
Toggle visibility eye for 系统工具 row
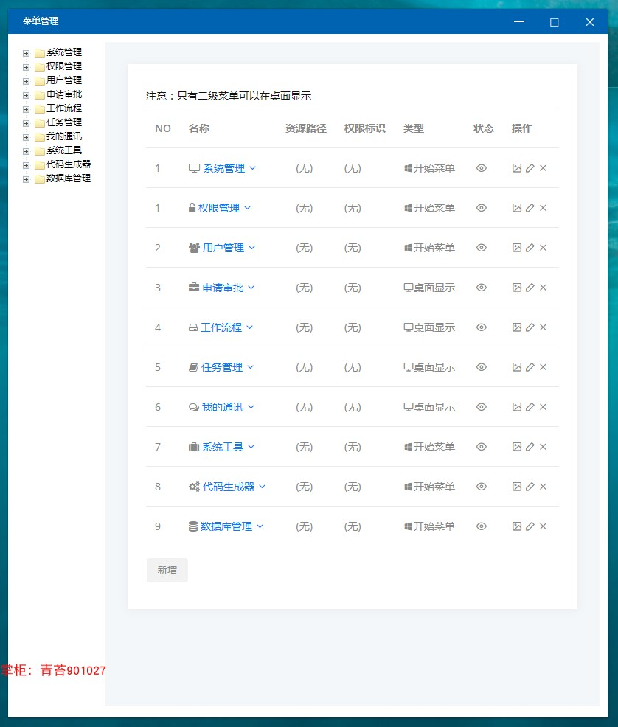pyautogui.click(x=482, y=447)
